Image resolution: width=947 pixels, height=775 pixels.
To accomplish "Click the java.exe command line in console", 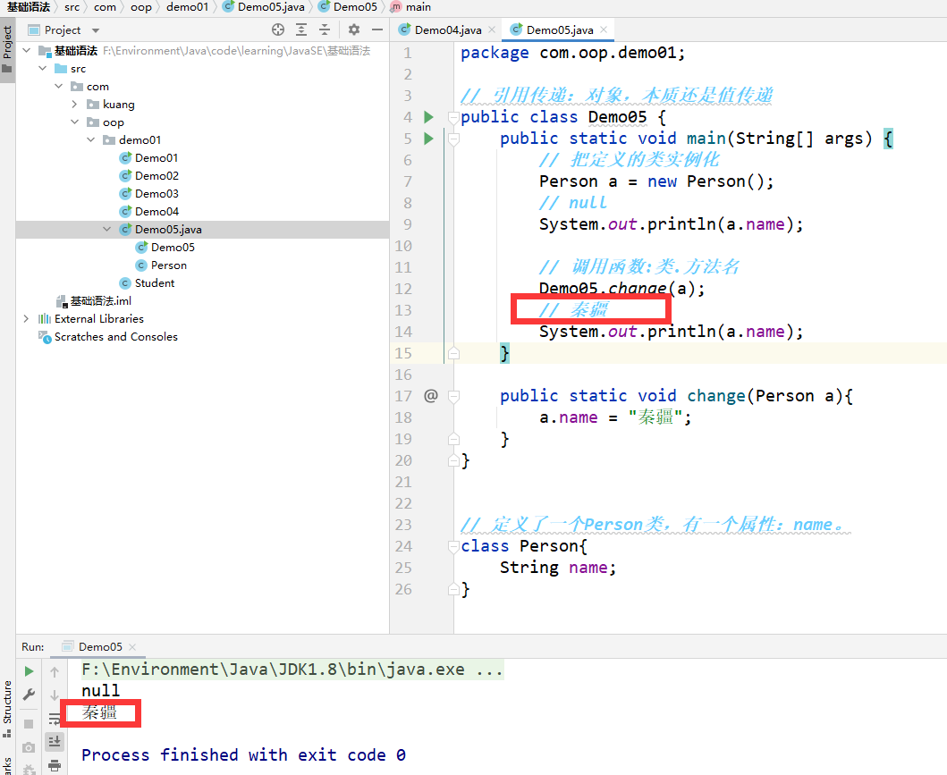I will pyautogui.click(x=292, y=670).
